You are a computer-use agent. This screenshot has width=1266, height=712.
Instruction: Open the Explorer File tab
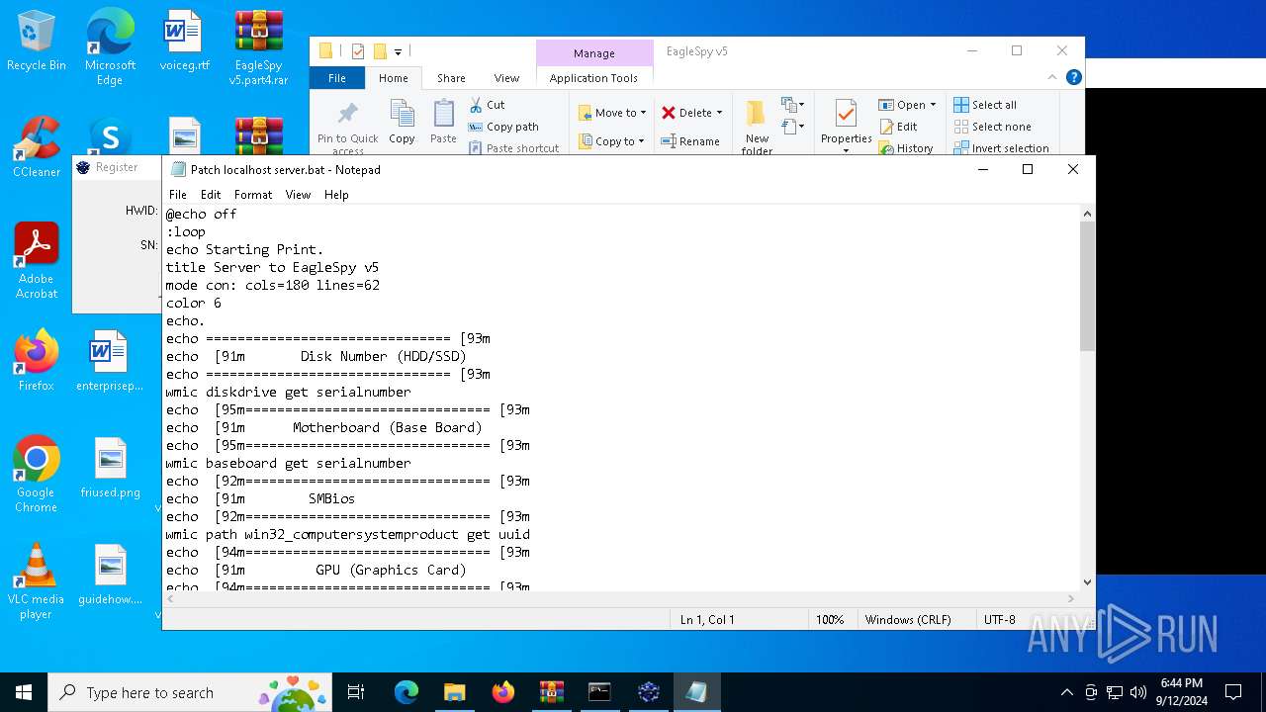[337, 78]
